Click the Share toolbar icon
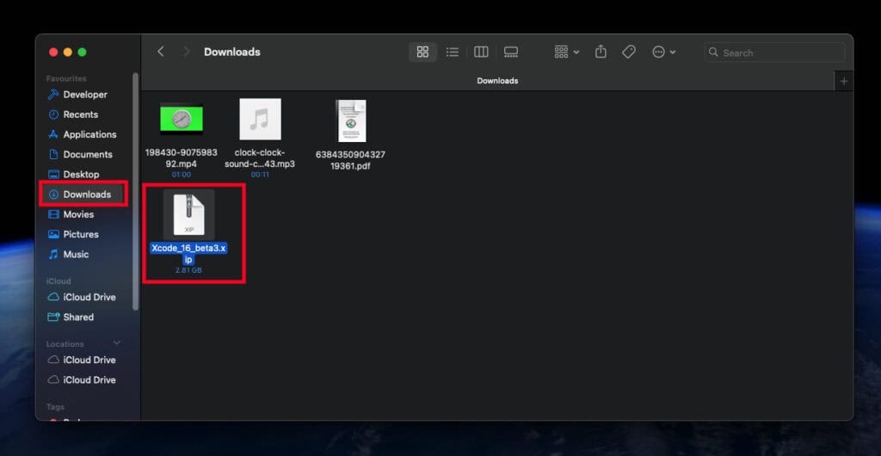881x456 pixels. click(601, 52)
